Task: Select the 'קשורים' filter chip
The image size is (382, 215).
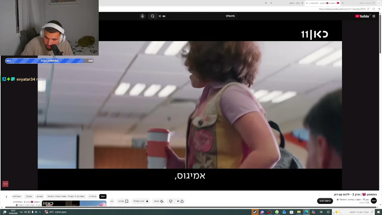Action: click(40, 196)
